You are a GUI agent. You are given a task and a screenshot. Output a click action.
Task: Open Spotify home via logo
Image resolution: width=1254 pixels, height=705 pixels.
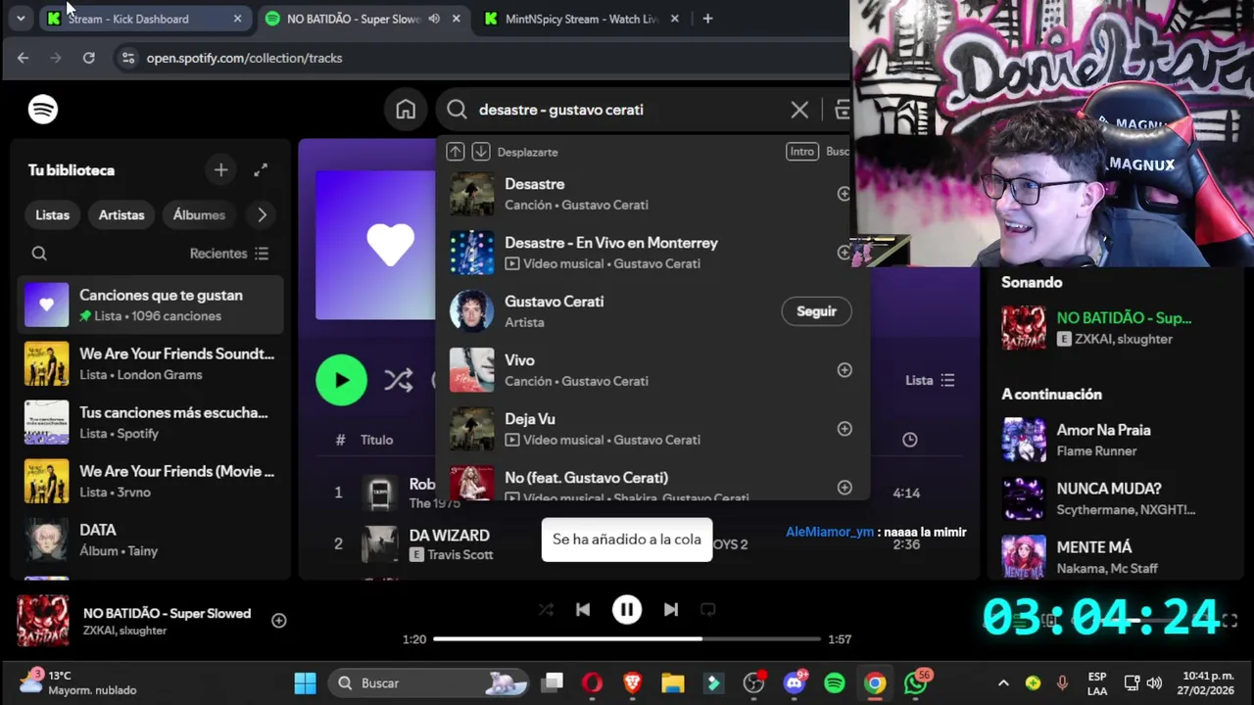click(x=43, y=110)
